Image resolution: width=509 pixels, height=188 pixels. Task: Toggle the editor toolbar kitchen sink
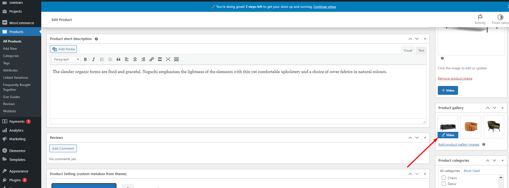click(177, 59)
